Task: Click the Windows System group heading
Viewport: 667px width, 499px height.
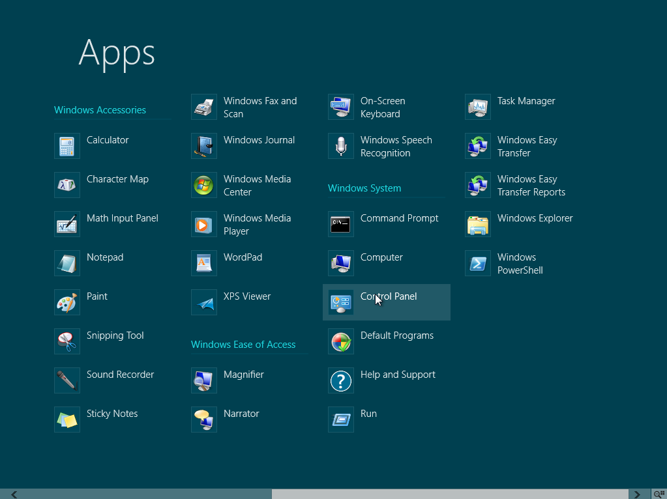Action: (x=364, y=188)
